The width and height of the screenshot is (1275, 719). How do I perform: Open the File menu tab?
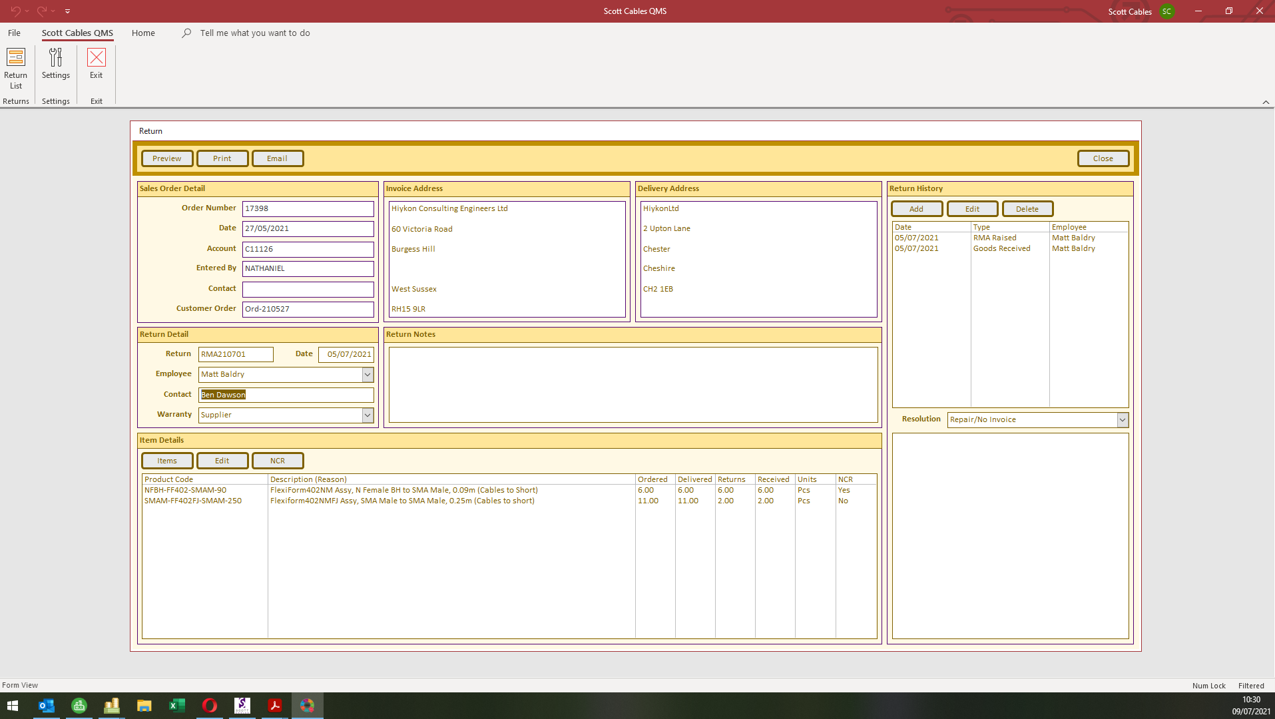coord(14,33)
